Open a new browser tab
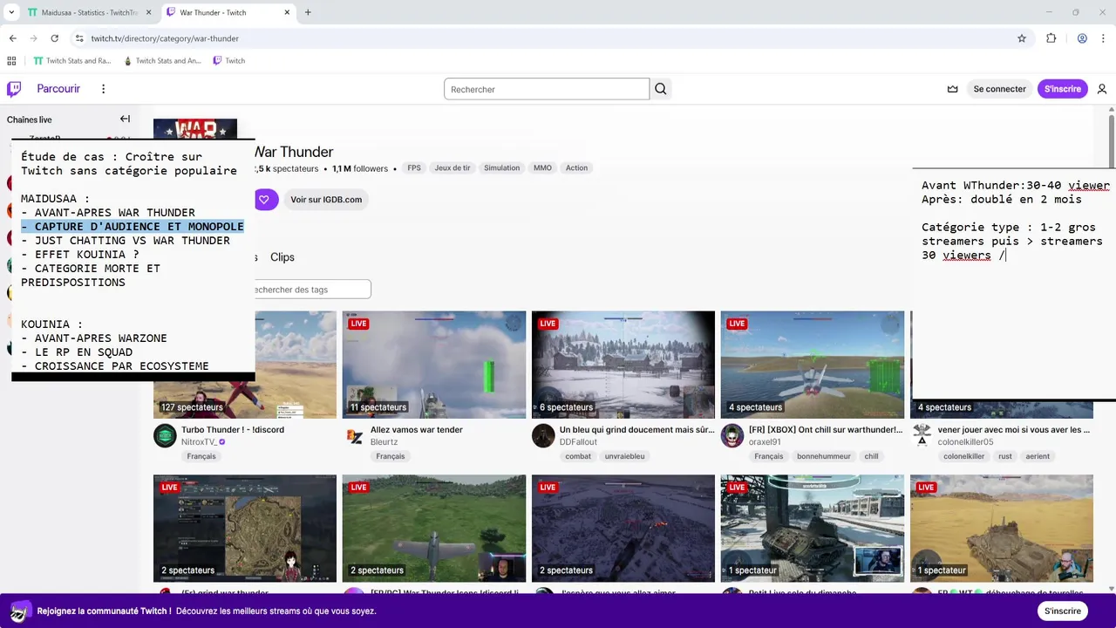Screen dimensions: 1116x628 (x=308, y=12)
